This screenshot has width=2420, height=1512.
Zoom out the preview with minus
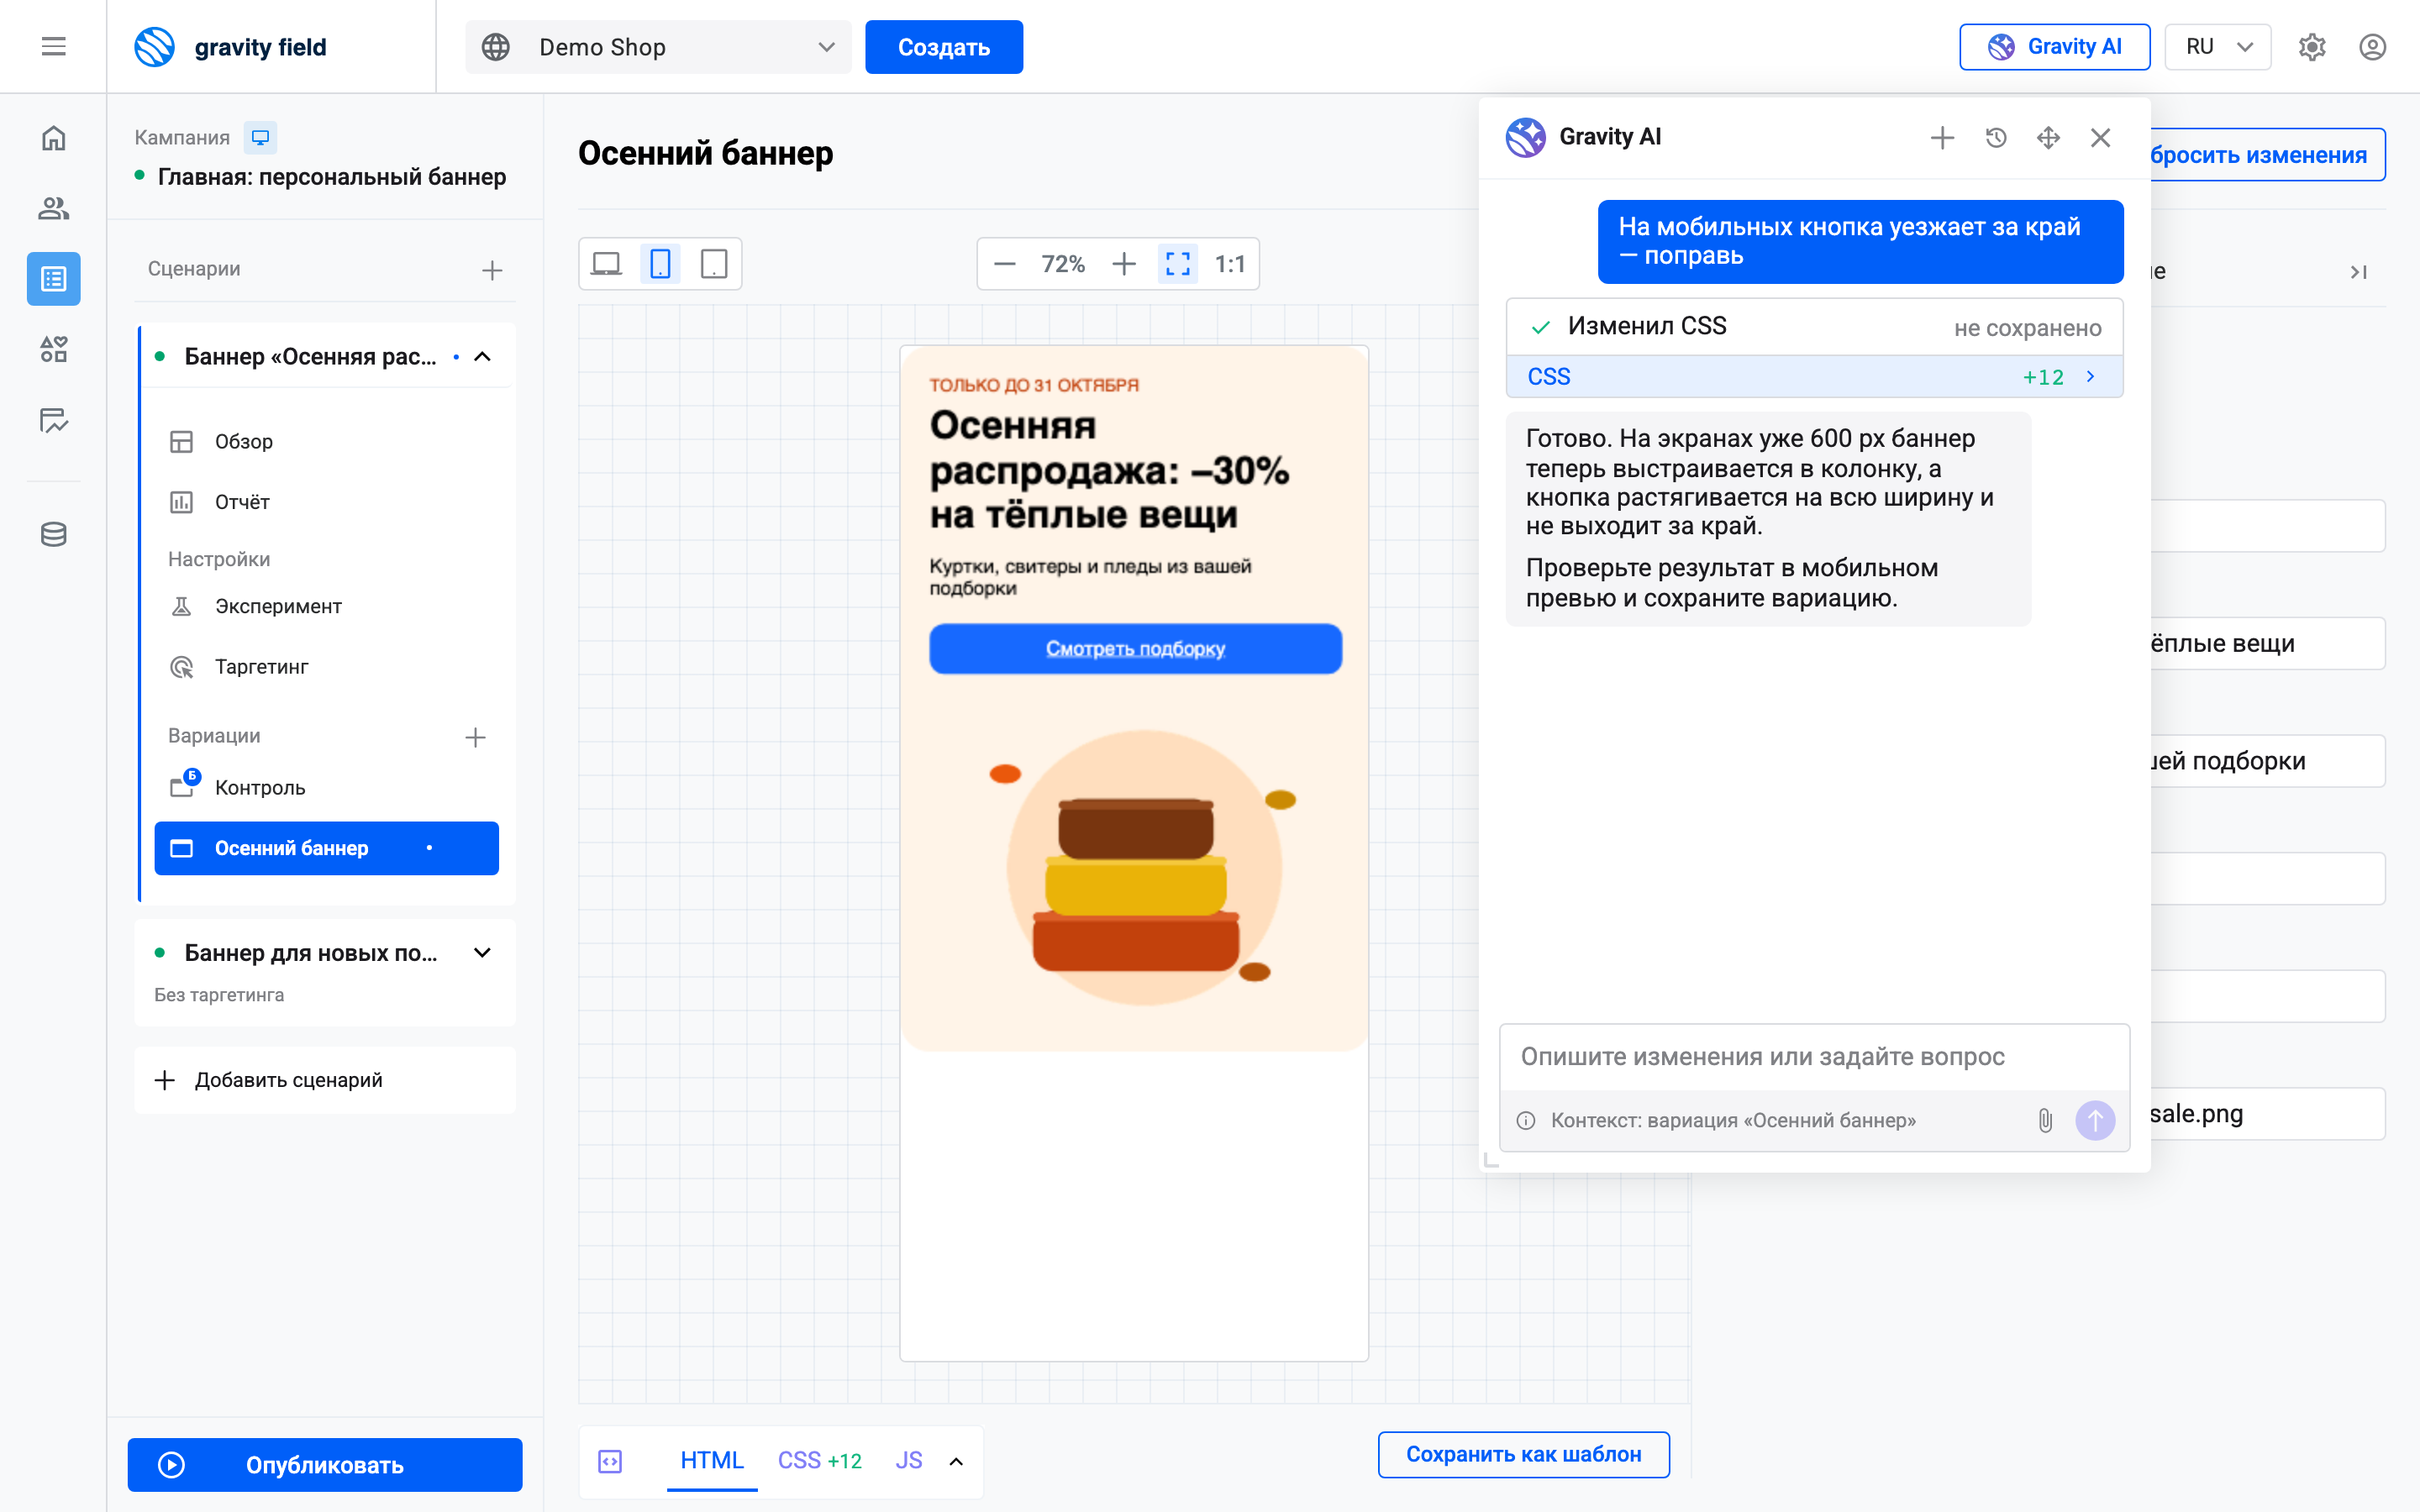pos(1005,264)
